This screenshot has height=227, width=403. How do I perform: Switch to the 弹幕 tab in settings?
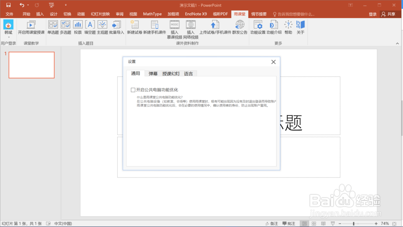153,74
